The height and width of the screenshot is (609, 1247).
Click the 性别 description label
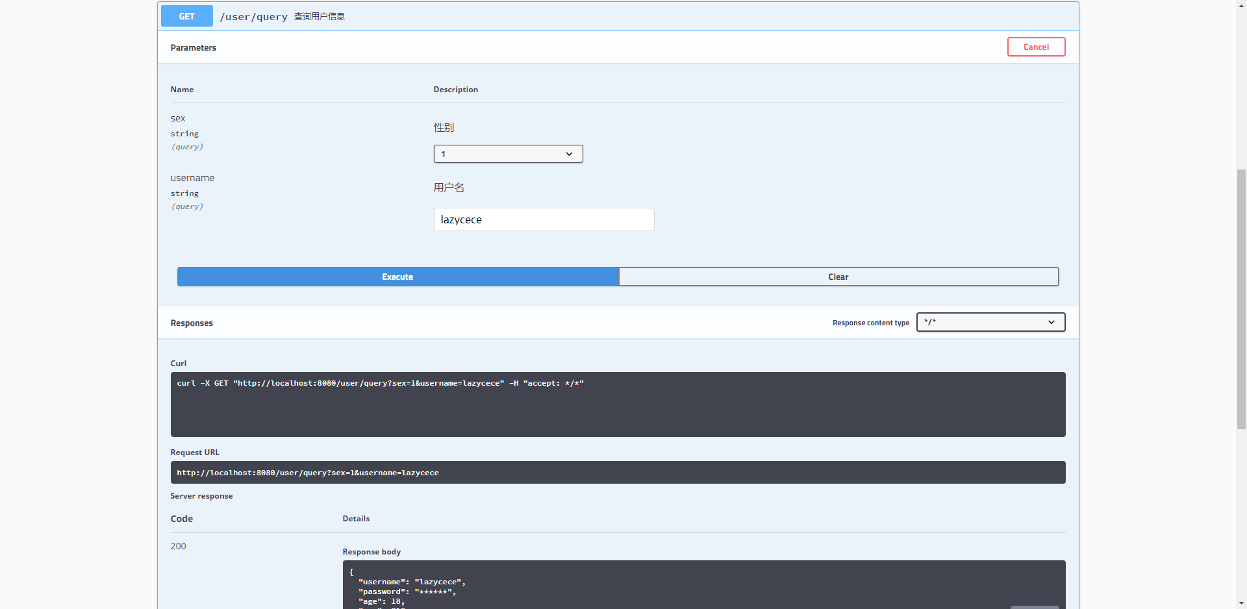[x=444, y=127]
